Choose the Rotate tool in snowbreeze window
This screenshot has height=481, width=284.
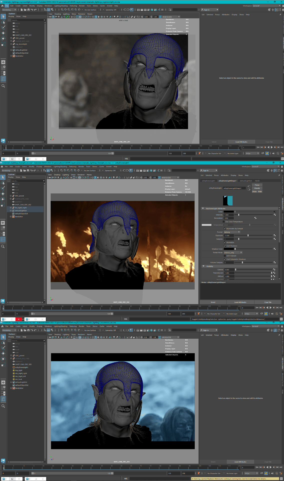[3, 359]
